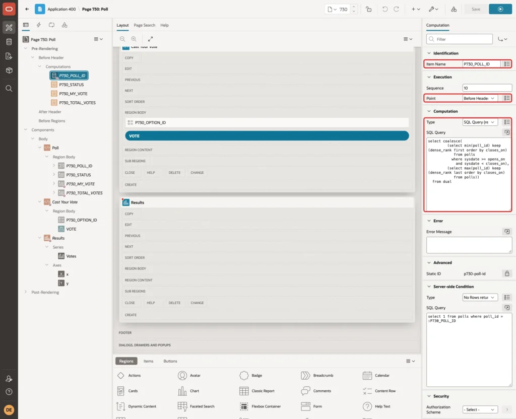Open SQL Workshop database icon

pos(9,42)
